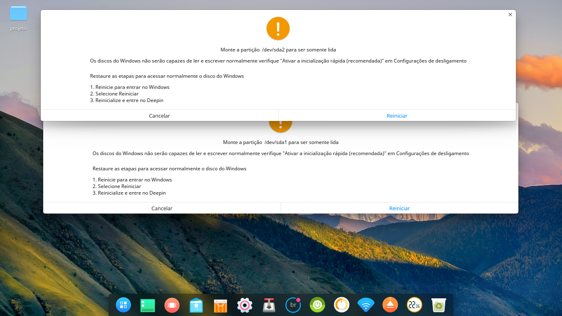Click '2. Selecione Reiniciar' in sda2 dialog
Viewport: 562px width, 316px height.
(x=114, y=94)
